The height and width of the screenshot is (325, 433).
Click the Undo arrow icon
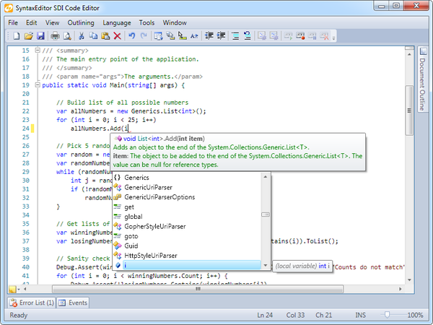tap(131, 35)
